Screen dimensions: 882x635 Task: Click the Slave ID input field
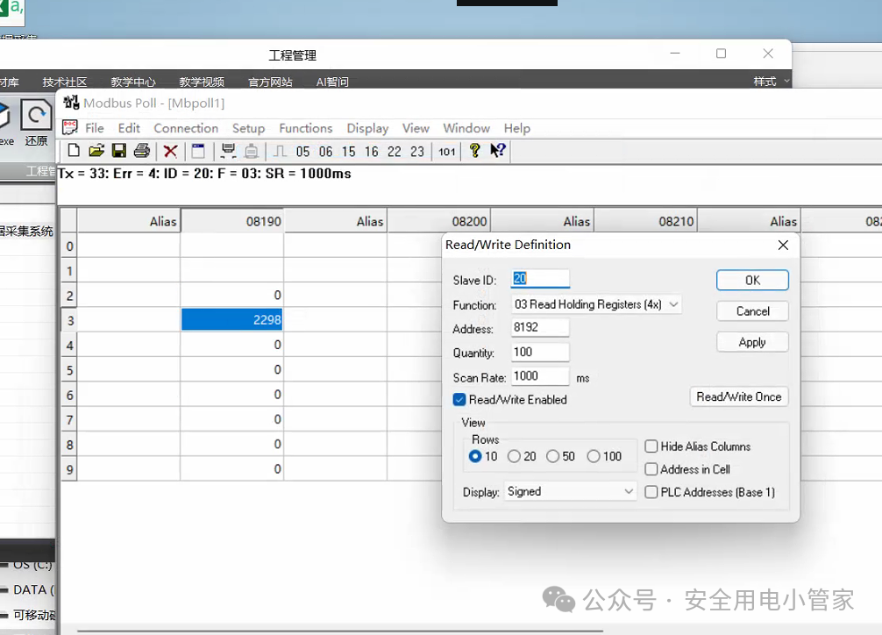[x=541, y=279]
